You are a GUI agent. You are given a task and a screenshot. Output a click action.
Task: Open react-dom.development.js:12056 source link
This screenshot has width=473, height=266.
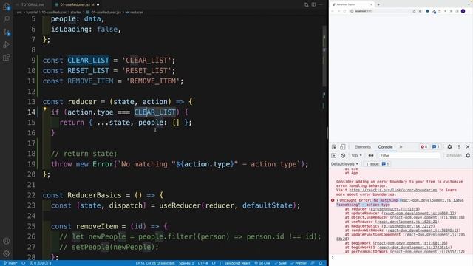(x=432, y=200)
